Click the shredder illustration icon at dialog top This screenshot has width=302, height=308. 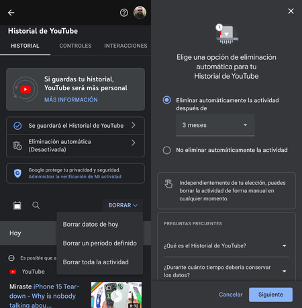tap(227, 34)
